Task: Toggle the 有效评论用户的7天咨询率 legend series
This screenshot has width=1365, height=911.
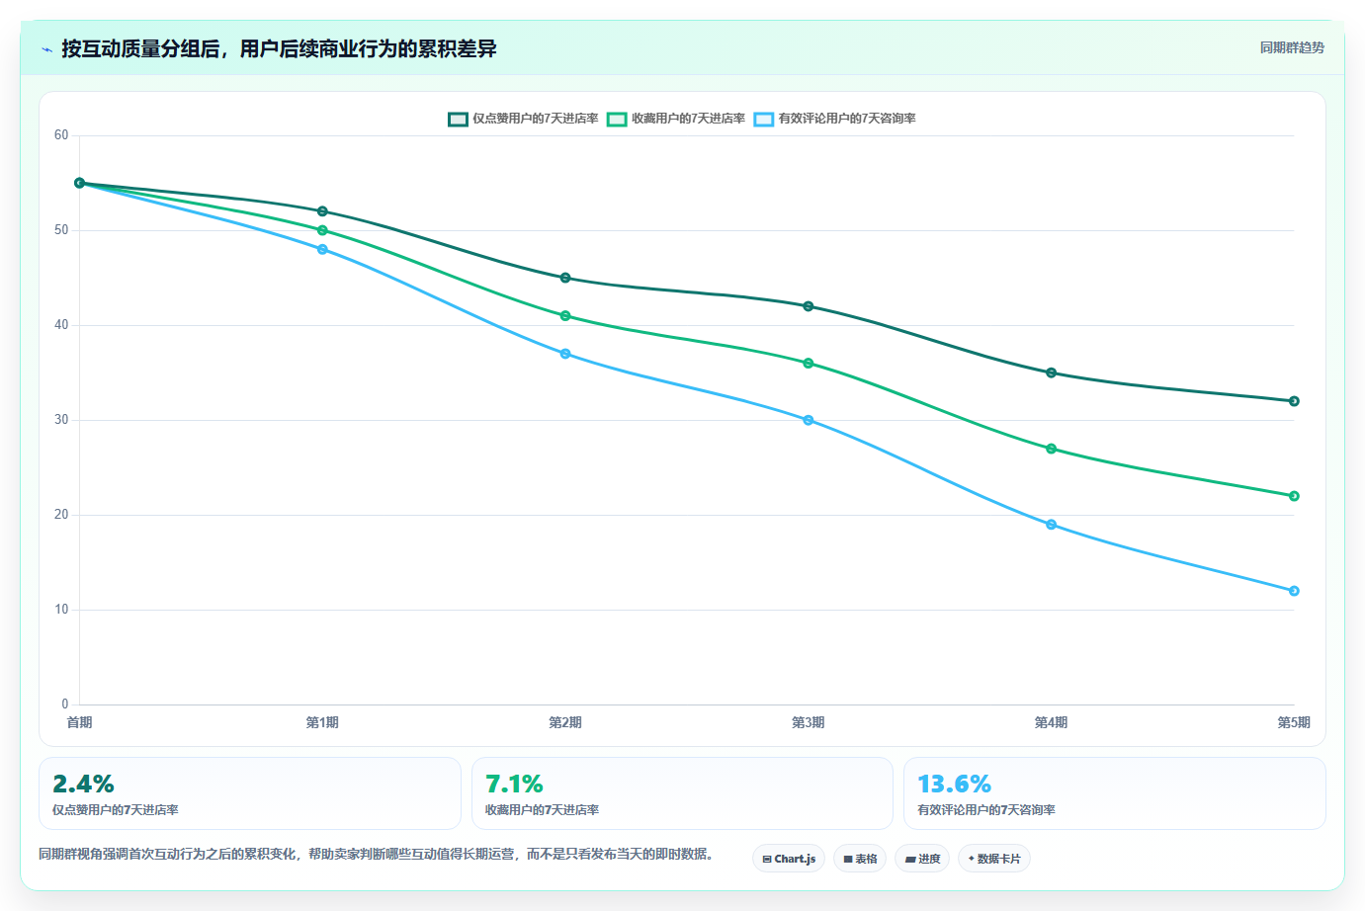Action: 835,119
